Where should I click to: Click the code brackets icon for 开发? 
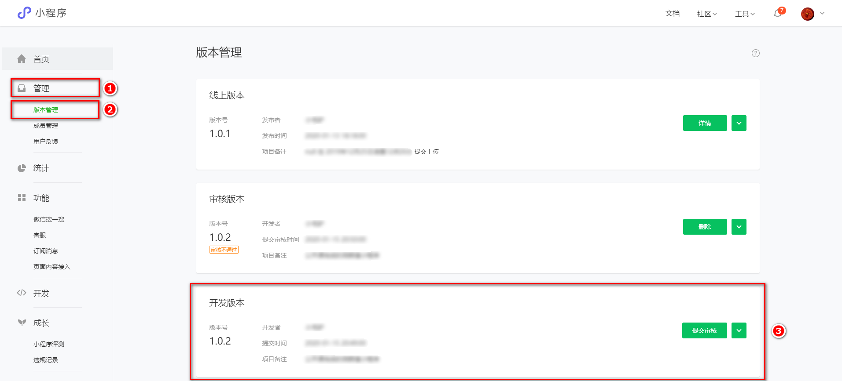tap(22, 293)
